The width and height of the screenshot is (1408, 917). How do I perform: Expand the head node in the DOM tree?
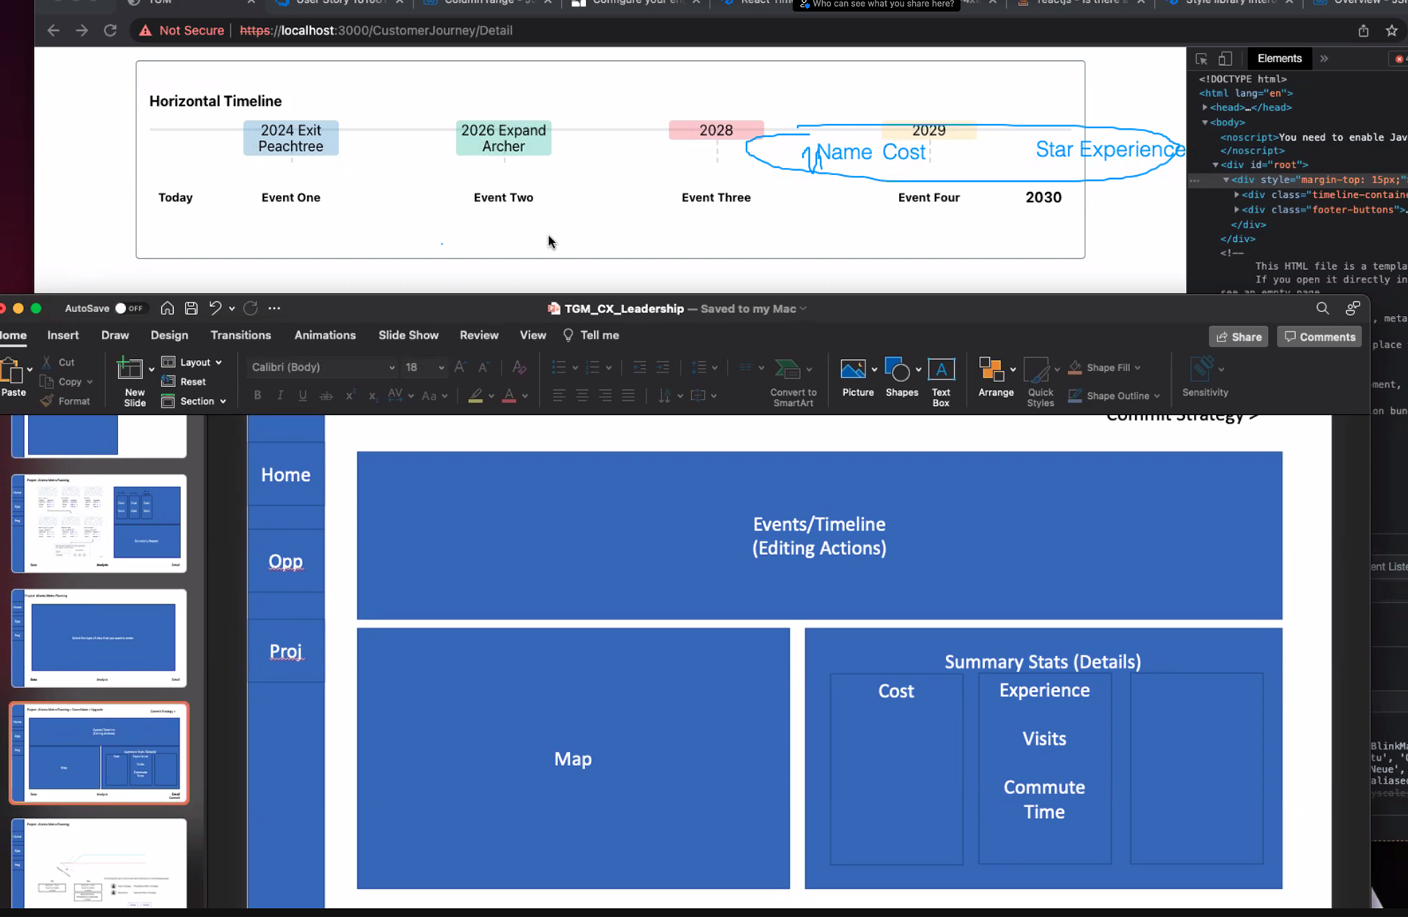(x=1205, y=107)
